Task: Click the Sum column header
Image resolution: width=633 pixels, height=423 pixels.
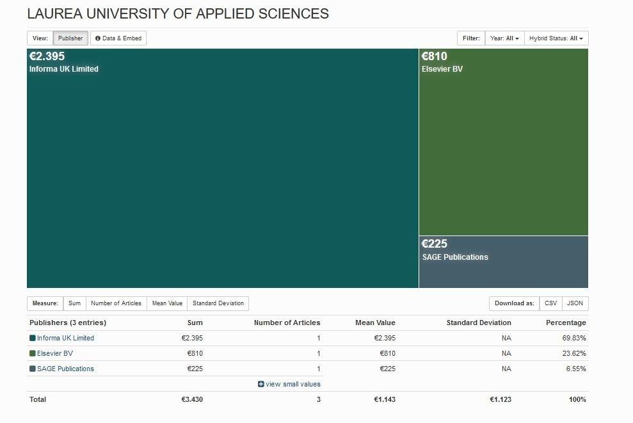Action: (x=195, y=323)
